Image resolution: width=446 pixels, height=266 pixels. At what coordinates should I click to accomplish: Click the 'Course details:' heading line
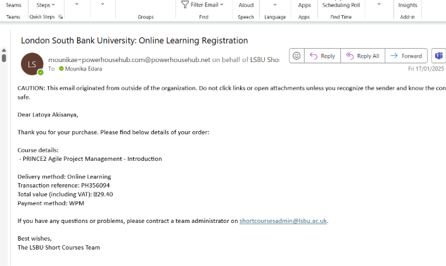38,150
